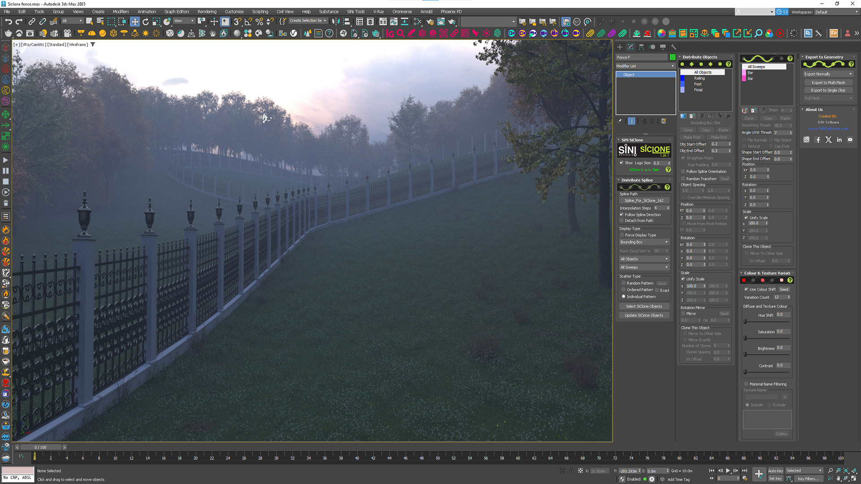Open the Export Normally dropdown
The height and width of the screenshot is (484, 861).
[828, 74]
